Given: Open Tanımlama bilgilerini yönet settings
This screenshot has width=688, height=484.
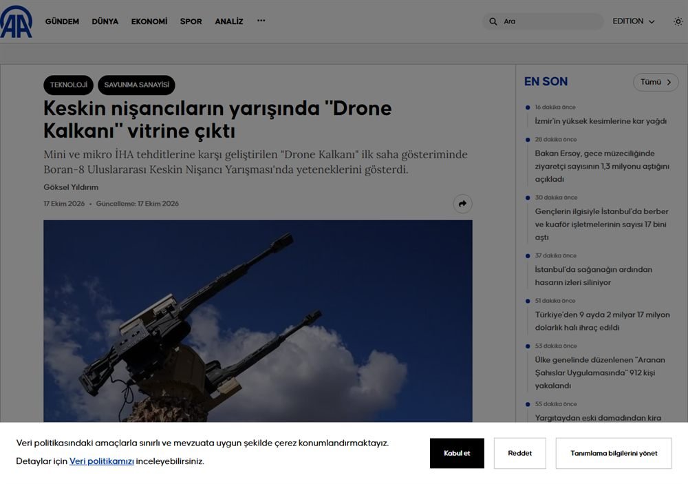Looking at the screenshot, I should point(614,453).
